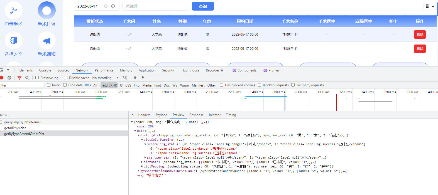
Task: Edit the 手术间 pencil icon in first row
Action: click(130, 34)
